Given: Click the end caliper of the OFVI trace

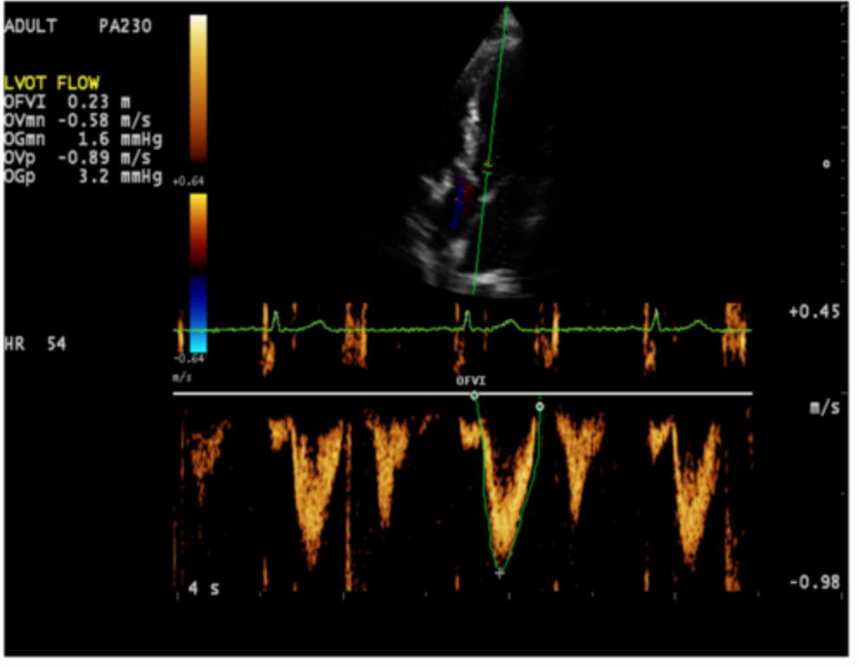Looking at the screenshot, I should click(x=540, y=405).
